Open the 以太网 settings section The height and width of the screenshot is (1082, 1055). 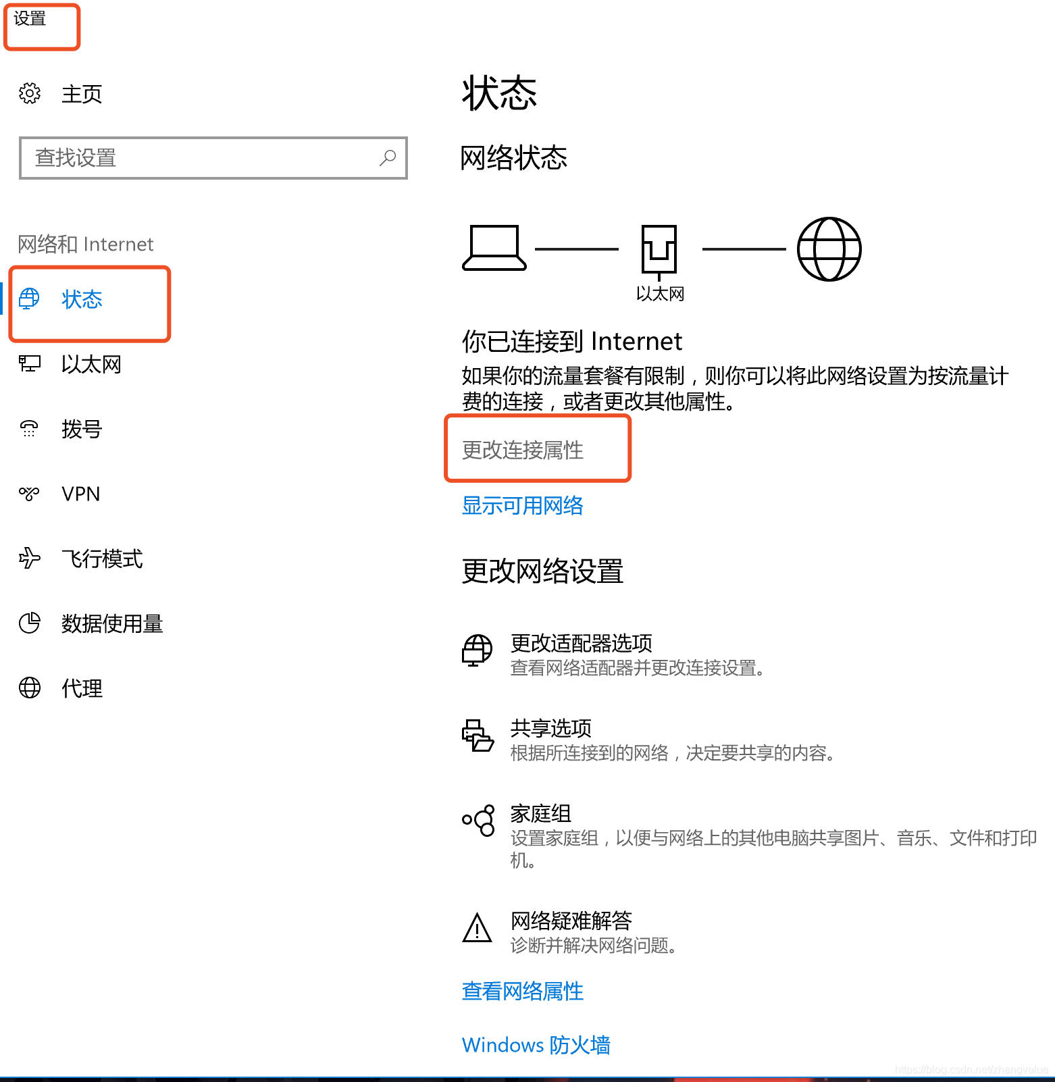click(x=91, y=364)
